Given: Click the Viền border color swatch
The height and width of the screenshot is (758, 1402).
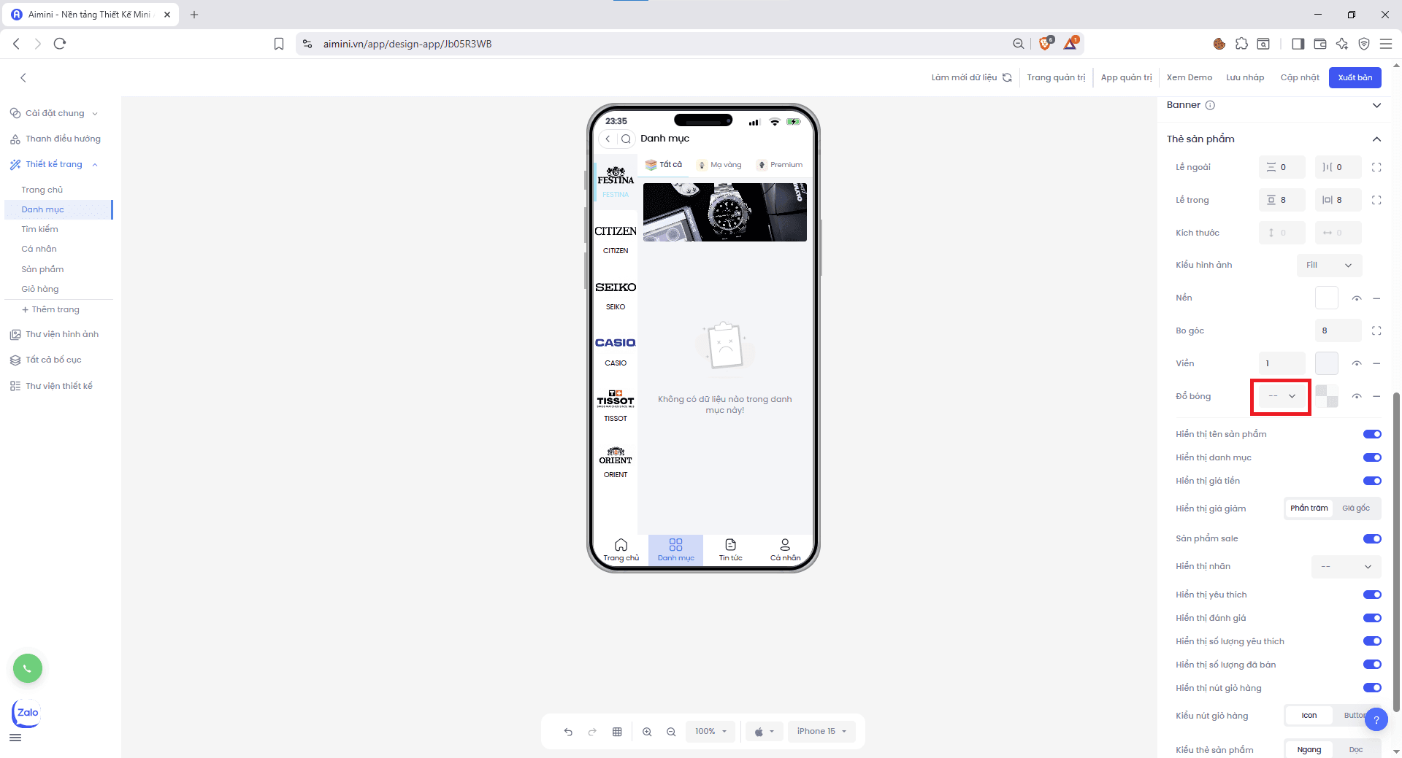Looking at the screenshot, I should [x=1326, y=363].
